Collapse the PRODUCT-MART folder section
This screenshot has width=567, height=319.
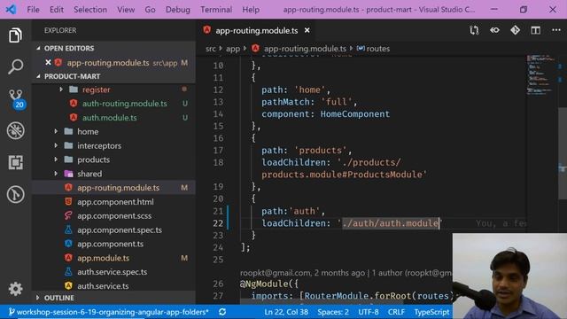(x=38, y=76)
